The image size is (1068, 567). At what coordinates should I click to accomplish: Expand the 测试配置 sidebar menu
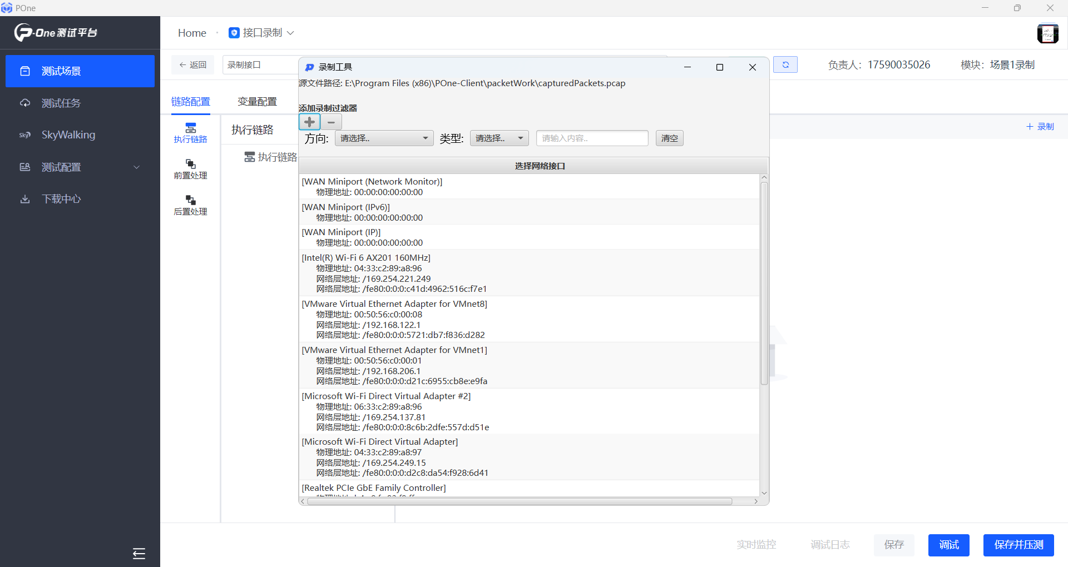click(x=80, y=167)
